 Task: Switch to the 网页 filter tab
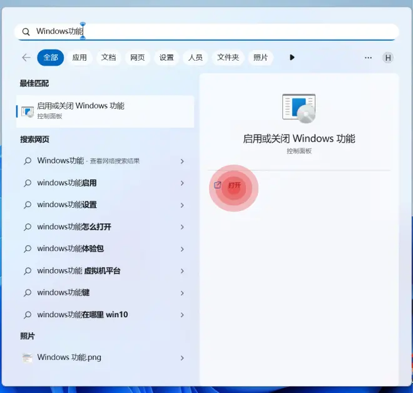tap(138, 58)
